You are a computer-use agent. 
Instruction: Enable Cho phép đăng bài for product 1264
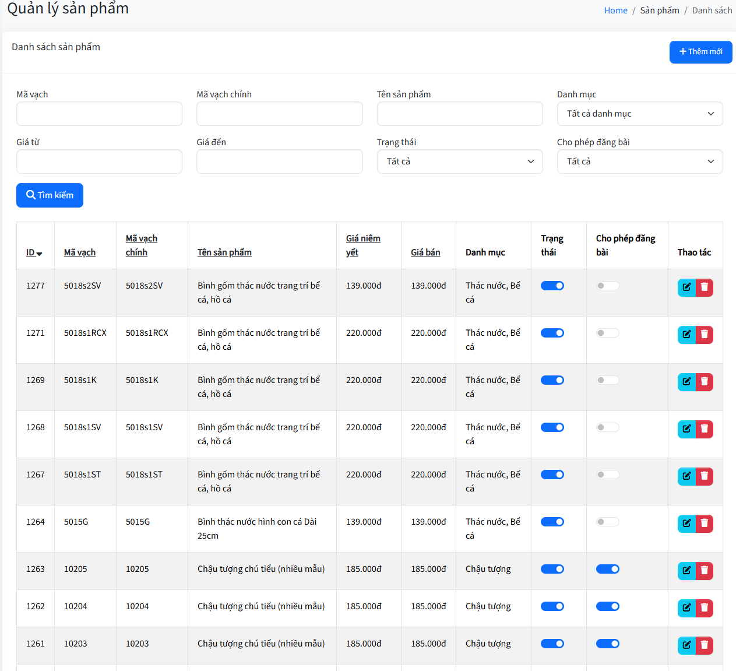[608, 522]
